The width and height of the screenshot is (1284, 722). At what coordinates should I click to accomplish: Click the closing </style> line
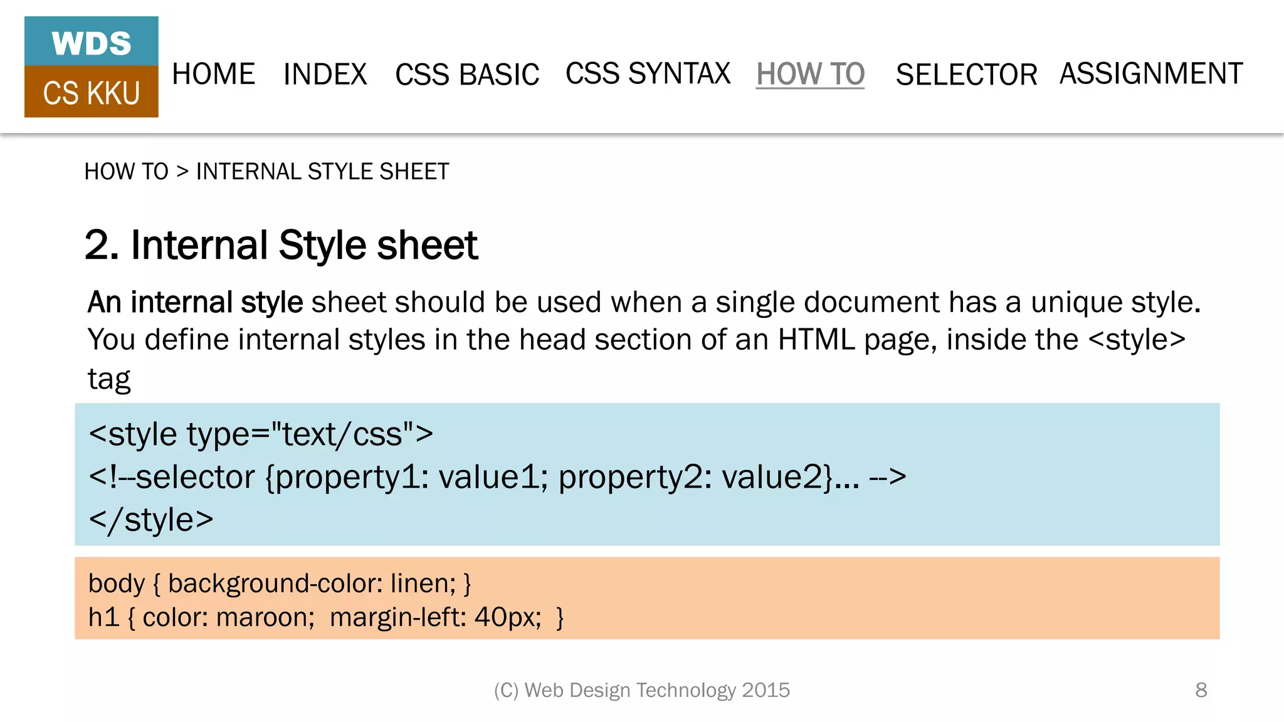(151, 520)
